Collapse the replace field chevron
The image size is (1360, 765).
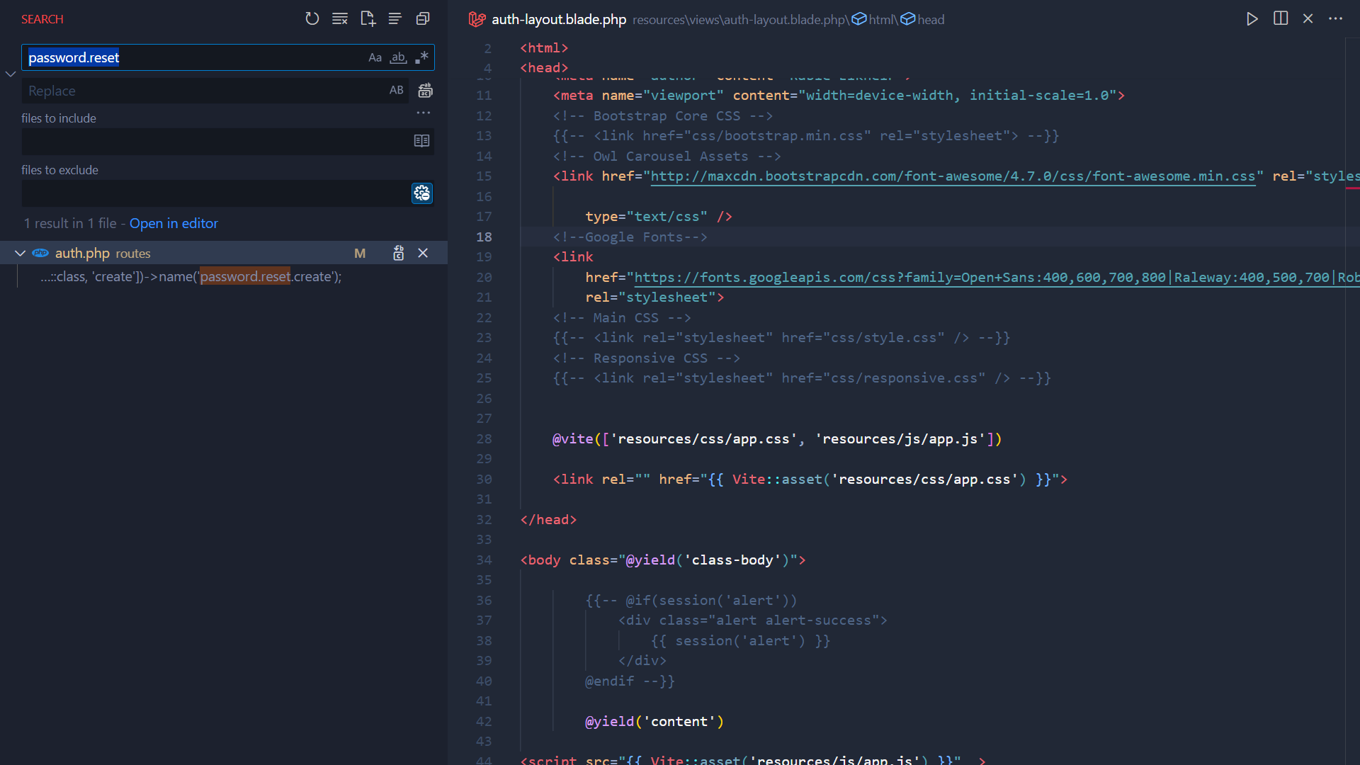11,74
